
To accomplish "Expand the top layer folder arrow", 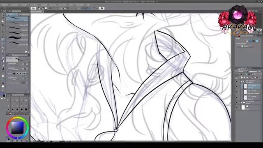I will pyautogui.click(x=242, y=81).
